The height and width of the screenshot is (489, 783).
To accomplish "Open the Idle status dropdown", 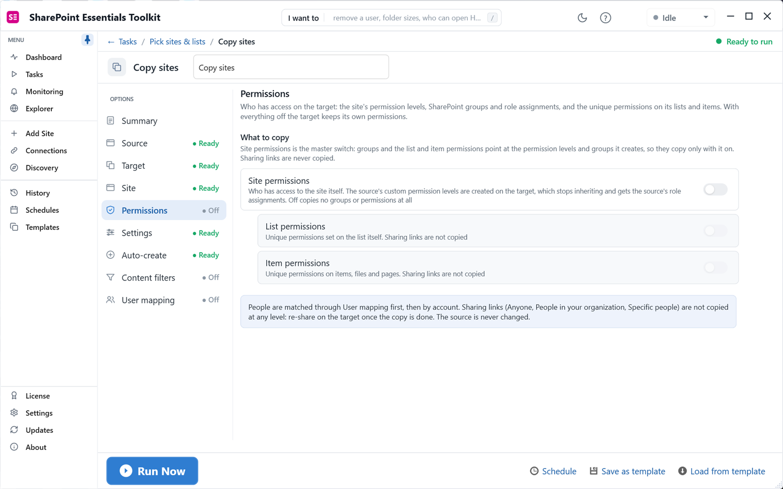I will (x=680, y=18).
